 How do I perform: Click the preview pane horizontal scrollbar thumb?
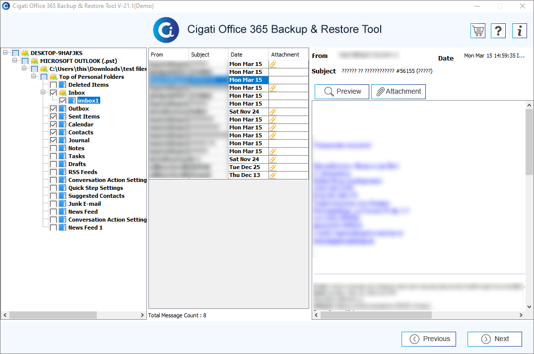[x=376, y=315]
